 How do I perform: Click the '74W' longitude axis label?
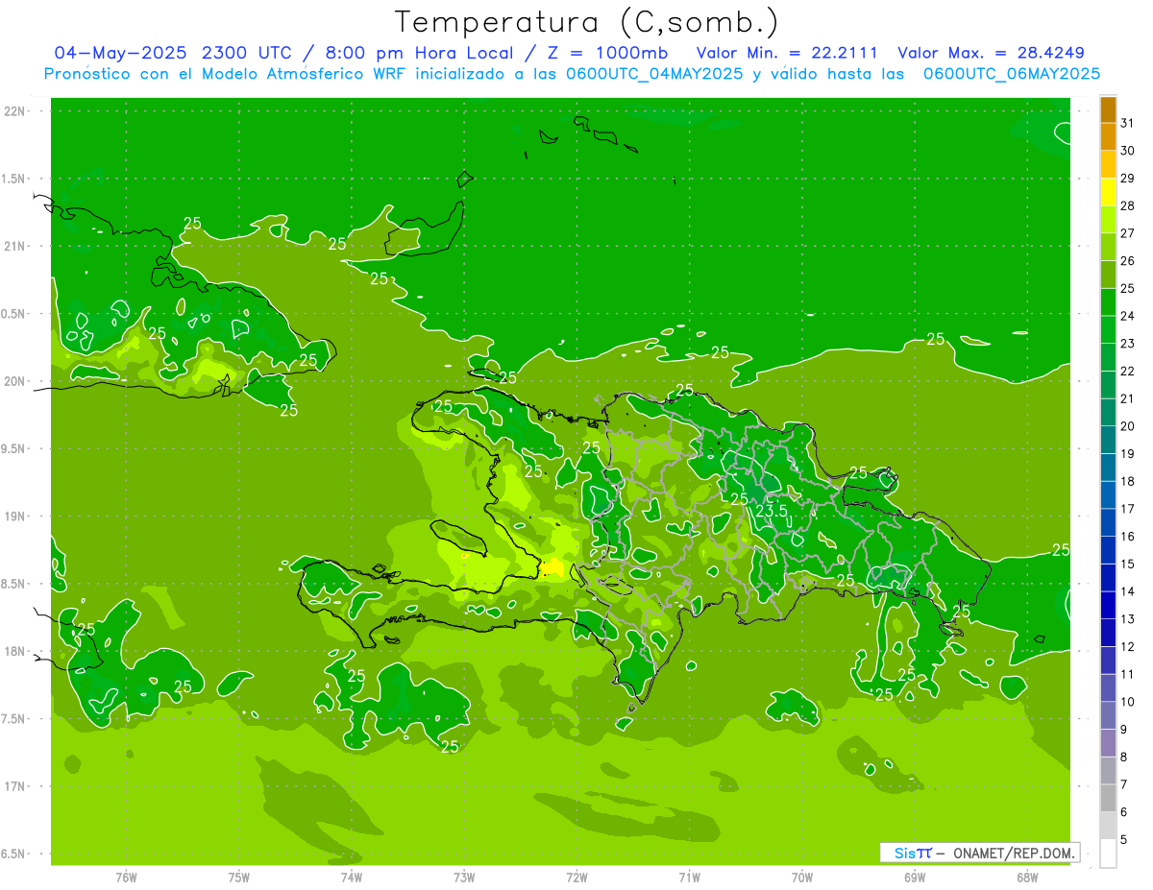pos(352,877)
